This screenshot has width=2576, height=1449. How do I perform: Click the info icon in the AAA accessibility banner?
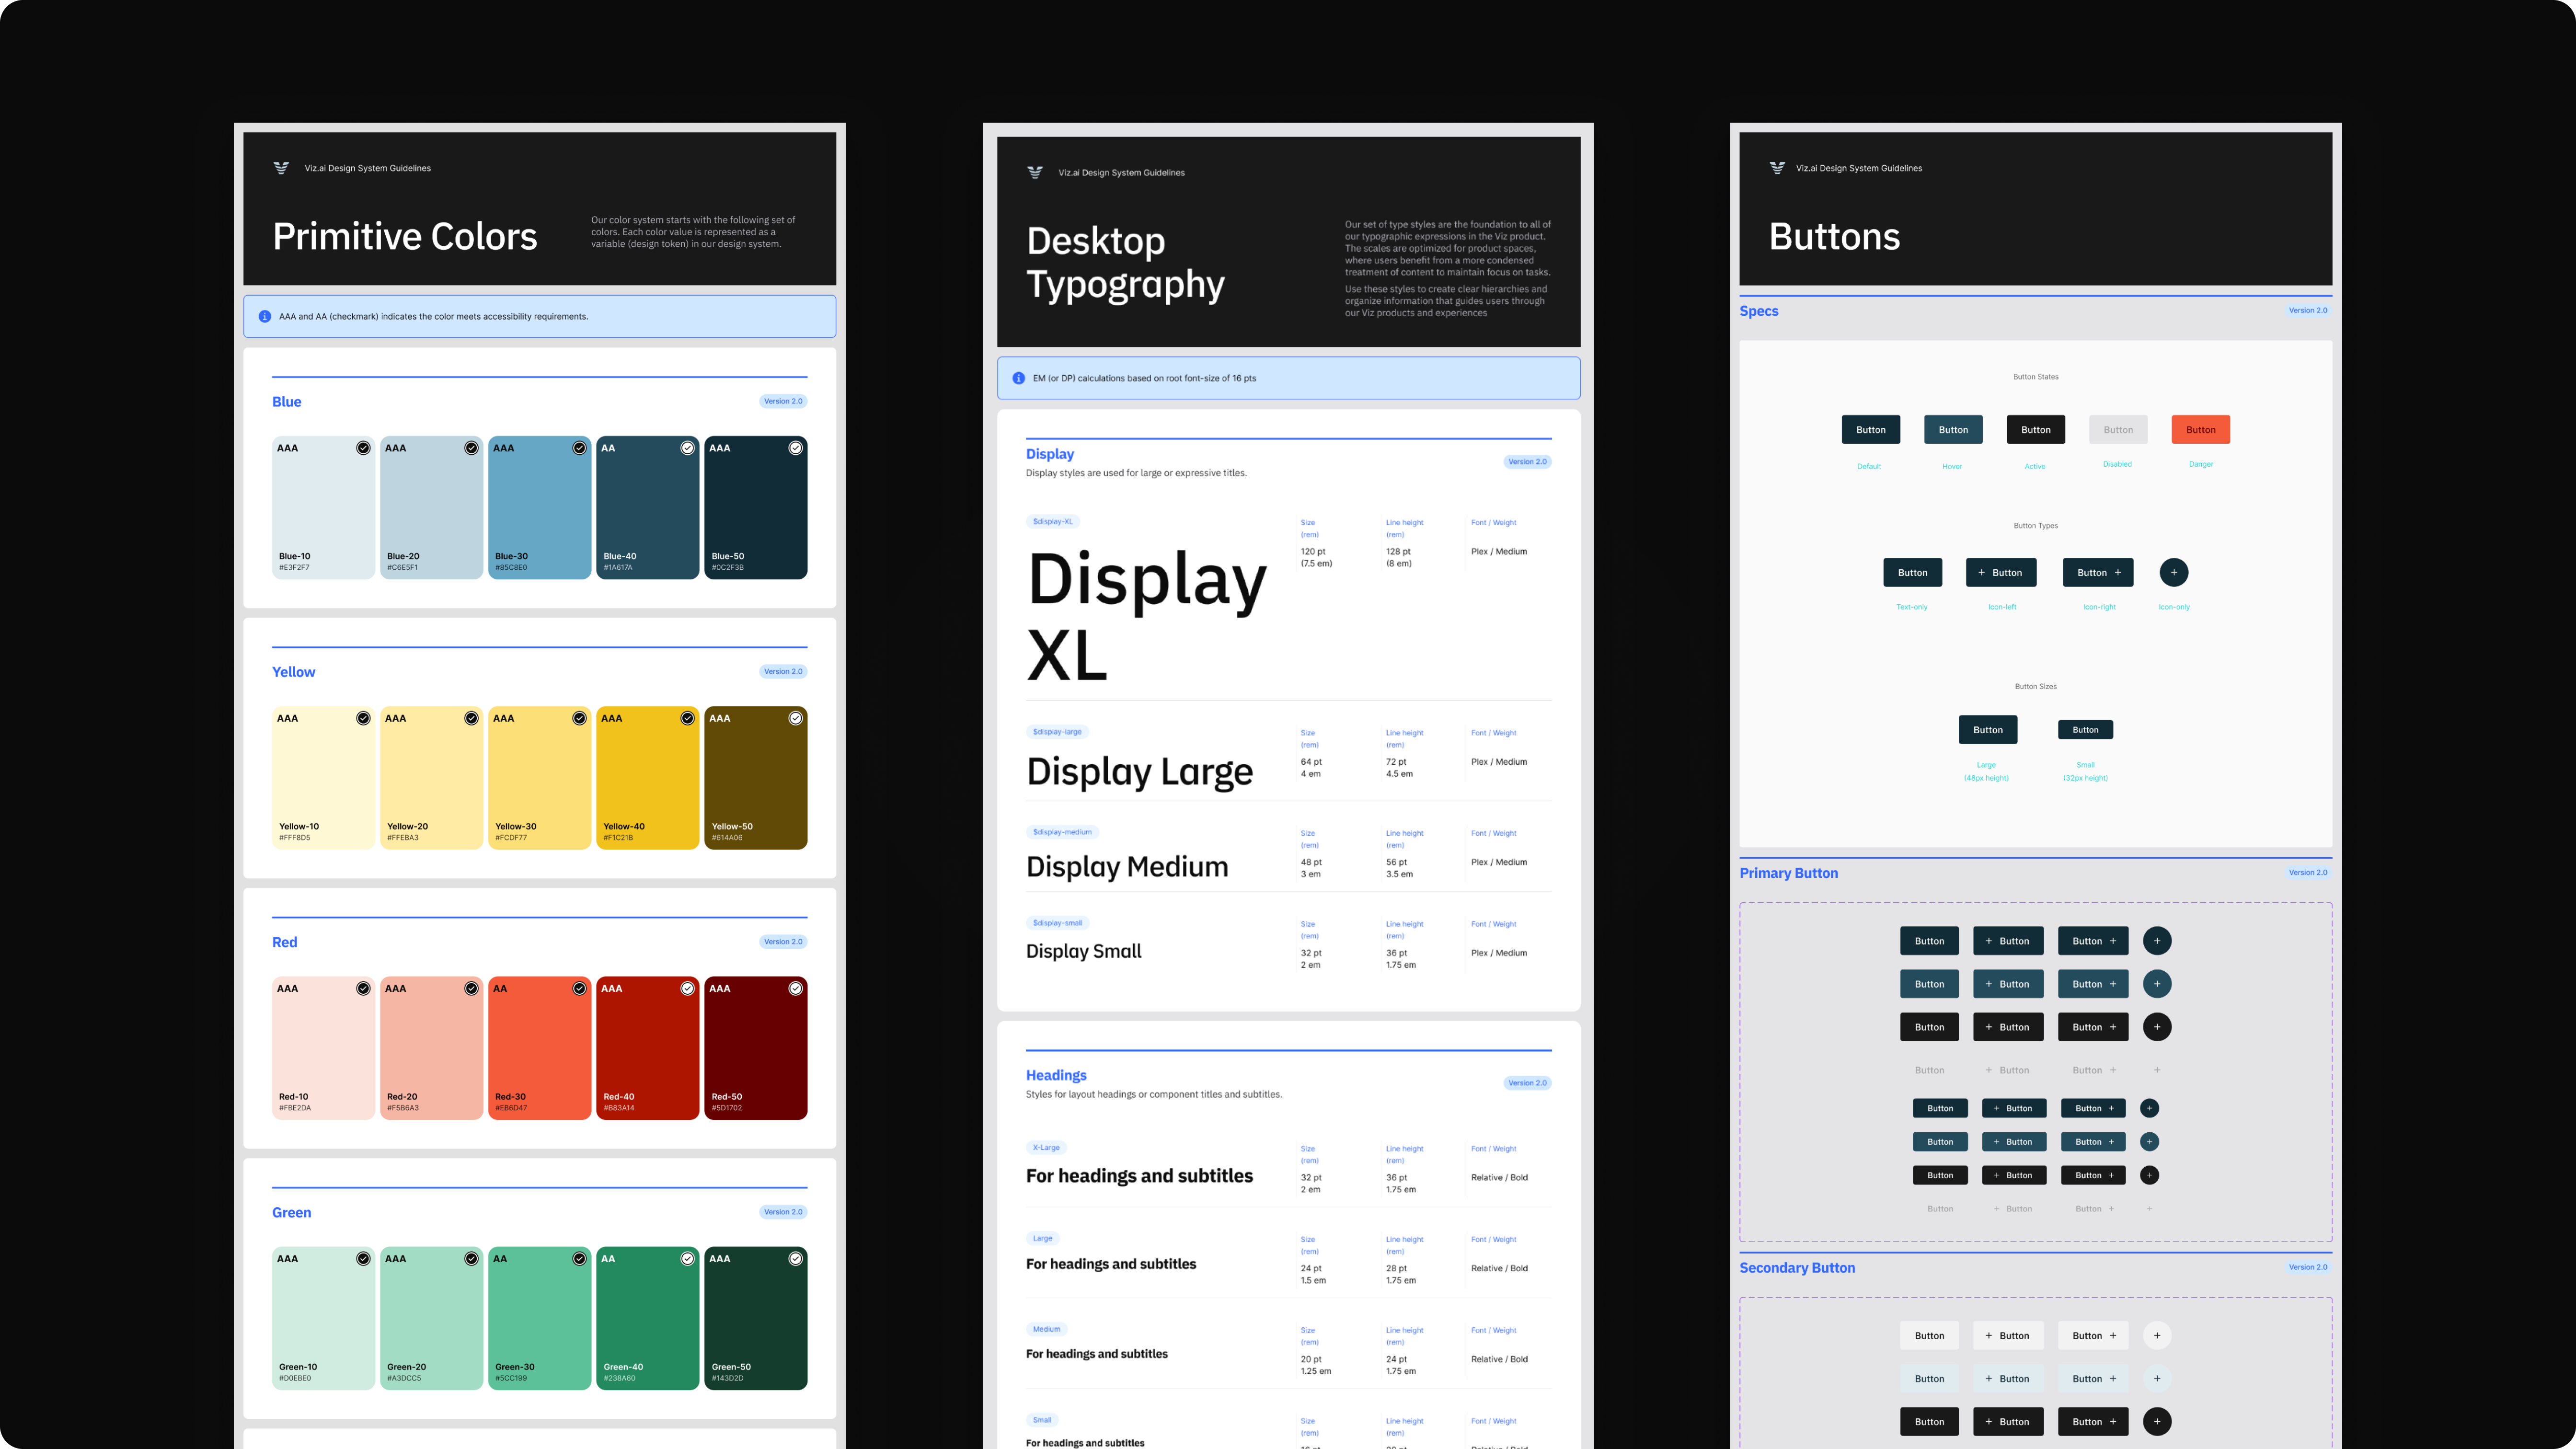coord(265,316)
